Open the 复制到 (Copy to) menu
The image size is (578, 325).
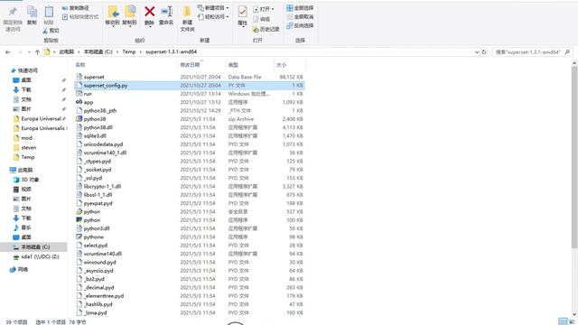tap(130, 15)
